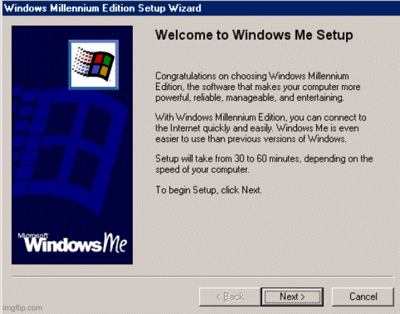Click the greyed-out Back button
The image size is (400, 314).
point(230,297)
